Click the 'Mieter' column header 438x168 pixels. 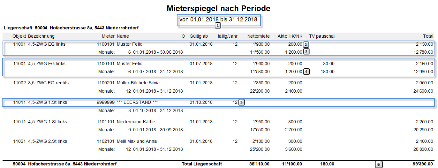[x=108, y=36]
